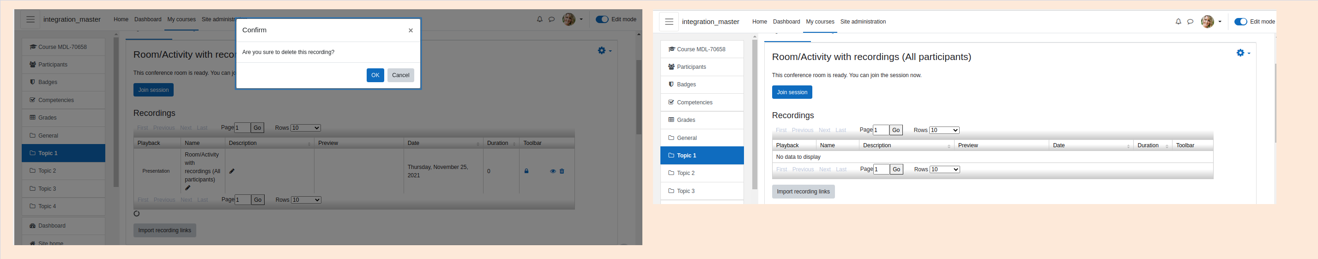1318x259 pixels.
Task: Open Dashboard in the left screenshot navbar
Action: pos(148,19)
